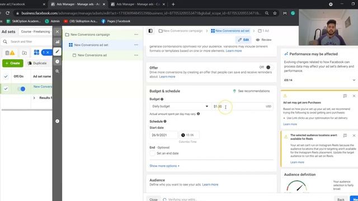Switch to the Edit tab
Screen dimensions: 358x201
[243, 40]
